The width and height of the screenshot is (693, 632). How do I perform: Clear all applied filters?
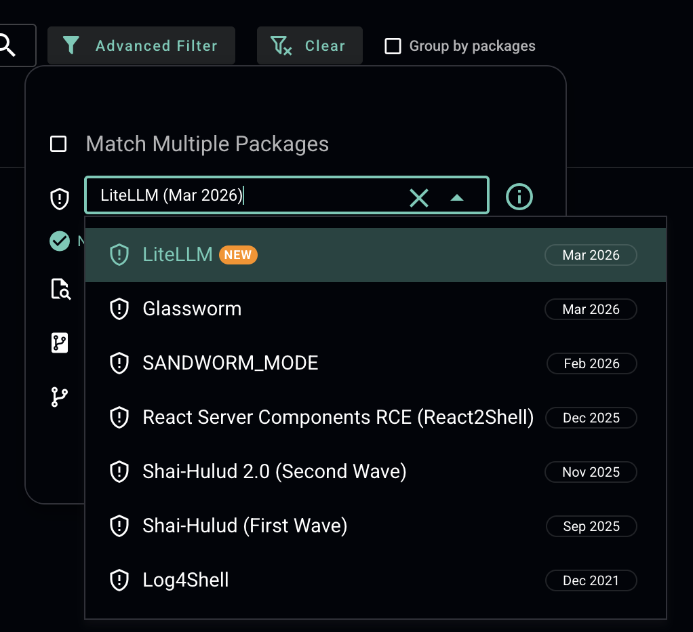point(309,45)
